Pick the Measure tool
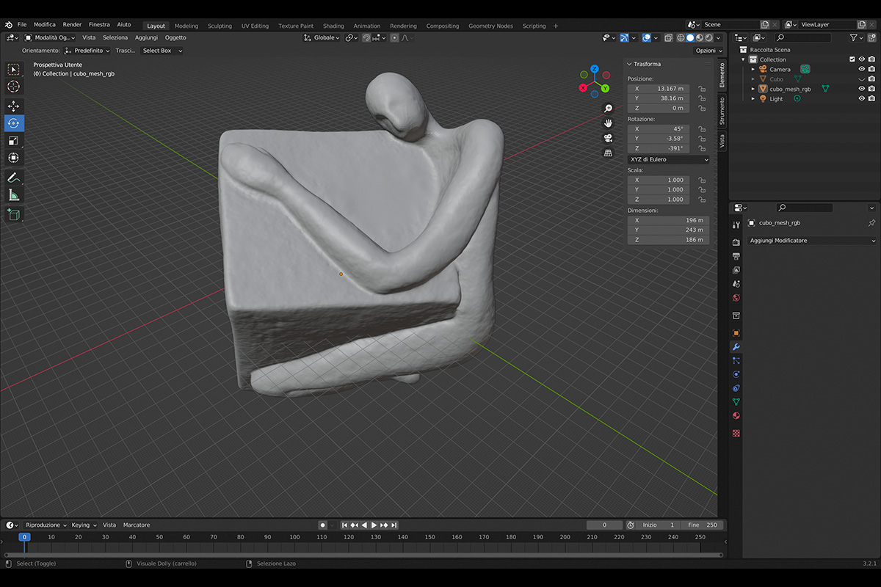The image size is (881, 587). (x=14, y=195)
